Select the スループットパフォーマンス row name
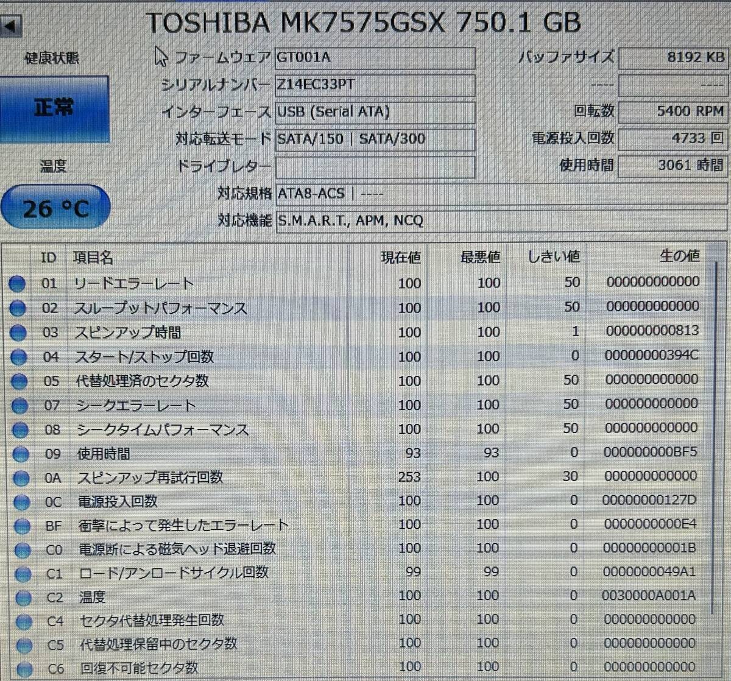This screenshot has height=681, width=731. [161, 308]
